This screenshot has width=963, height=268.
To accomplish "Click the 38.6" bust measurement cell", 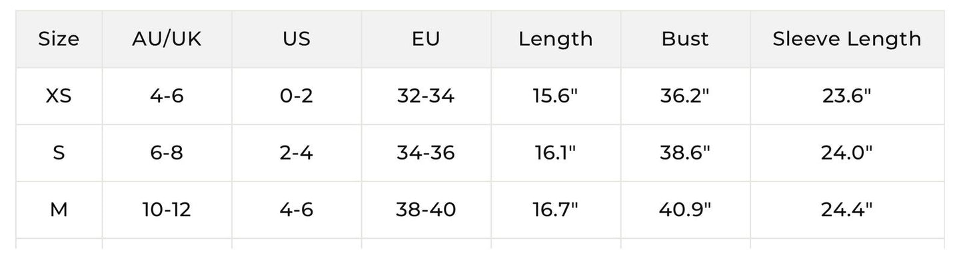I will click(x=685, y=154).
